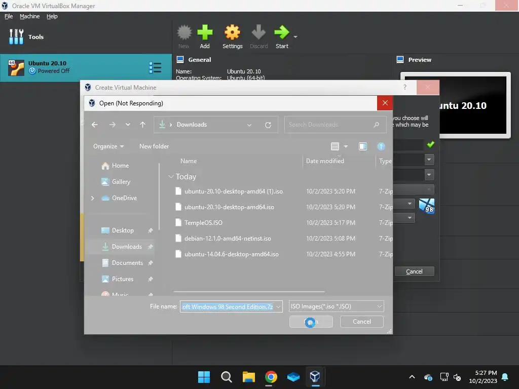
Task: Open the Start button dropdown arrow
Action: click(295, 36)
